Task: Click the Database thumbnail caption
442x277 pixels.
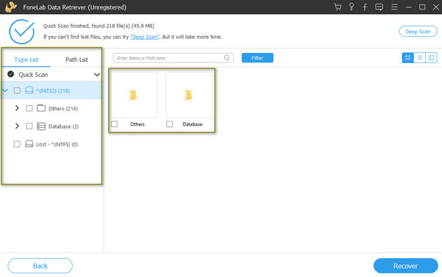Action: (x=192, y=124)
